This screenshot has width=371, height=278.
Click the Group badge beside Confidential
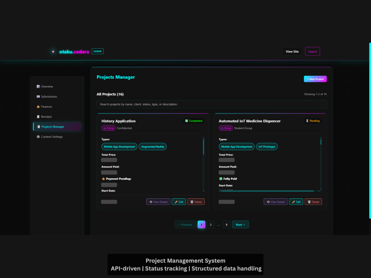[x=108, y=128]
